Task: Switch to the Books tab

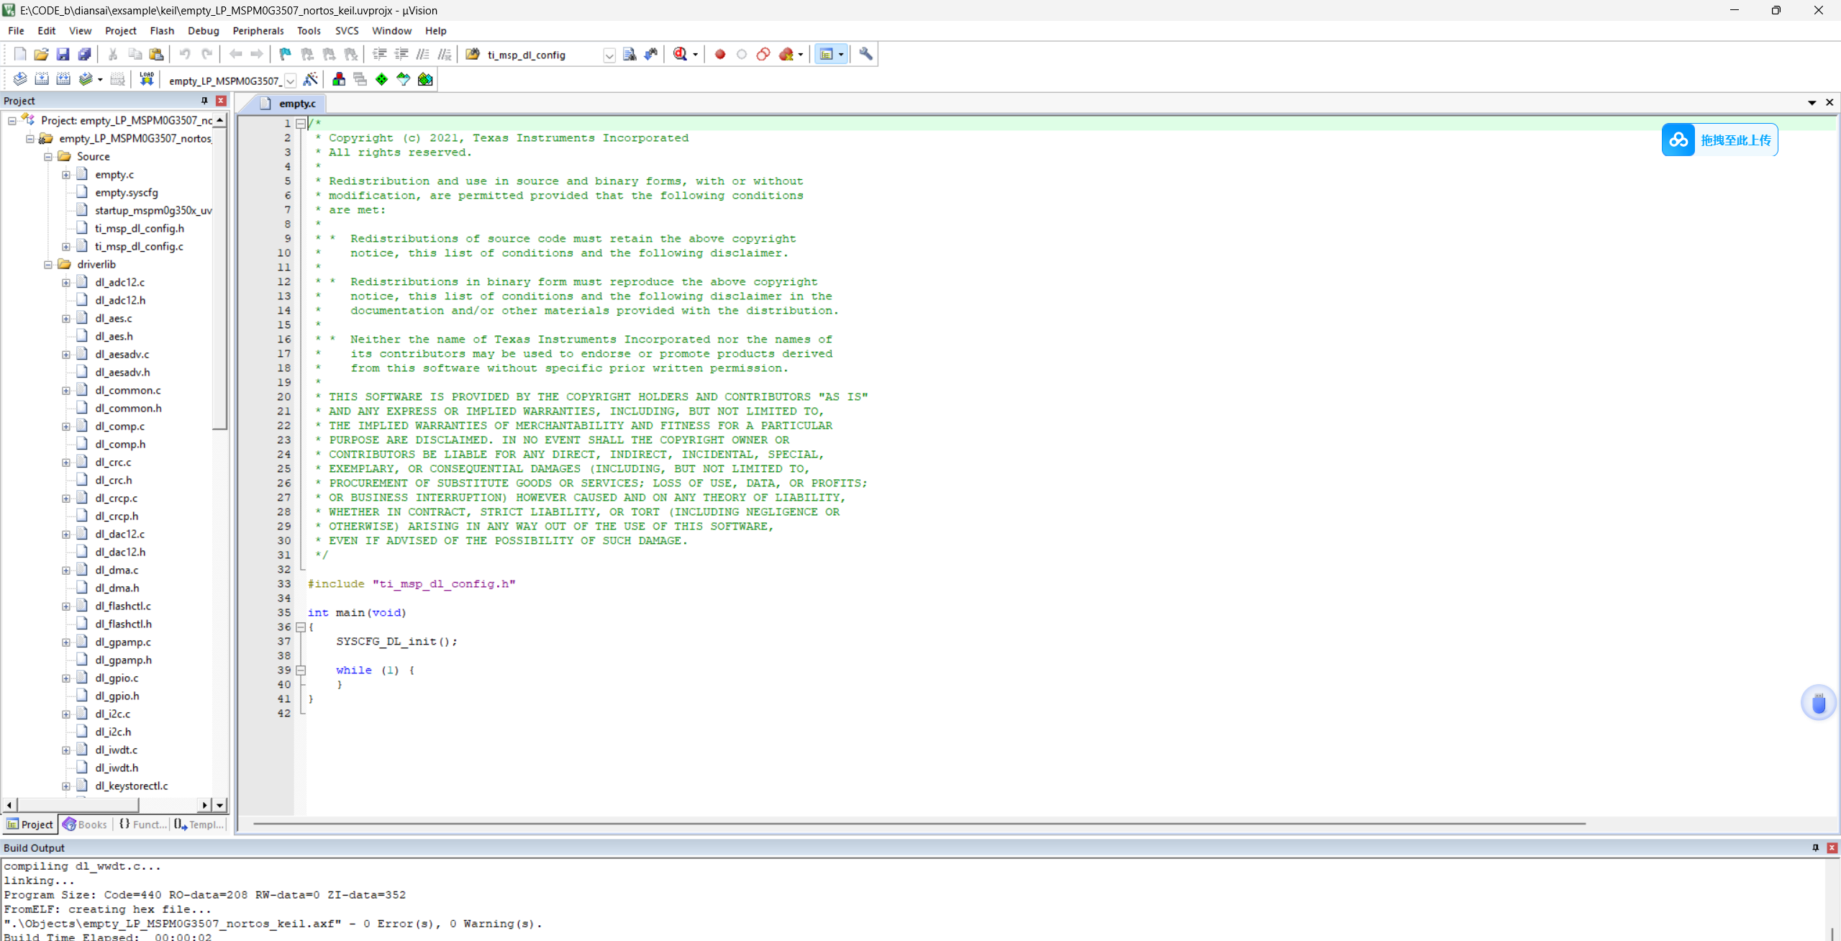Action: [85, 824]
